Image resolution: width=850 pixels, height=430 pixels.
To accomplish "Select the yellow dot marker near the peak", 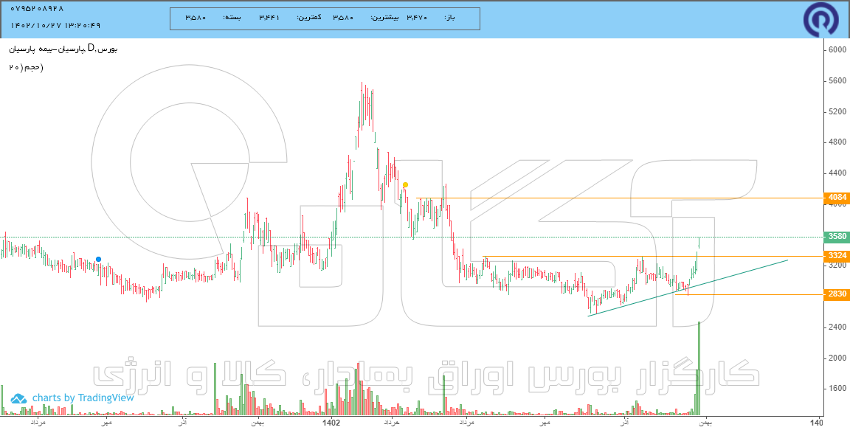I will click(x=406, y=184).
